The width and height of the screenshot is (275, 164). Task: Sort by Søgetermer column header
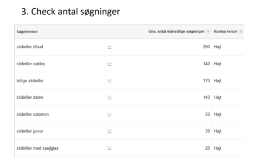click(x=27, y=32)
